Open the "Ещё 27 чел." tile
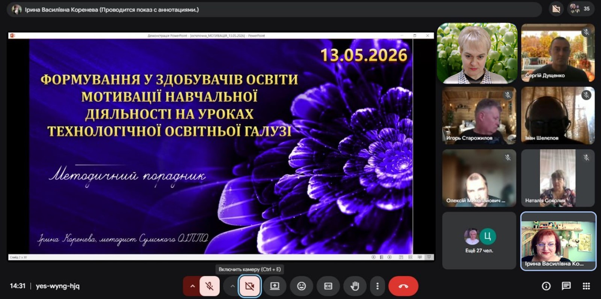Image resolution: width=601 pixels, height=299 pixels. (479, 241)
